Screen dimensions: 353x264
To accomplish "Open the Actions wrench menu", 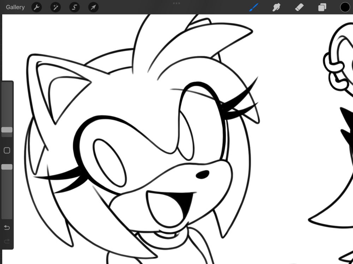I will click(36, 7).
